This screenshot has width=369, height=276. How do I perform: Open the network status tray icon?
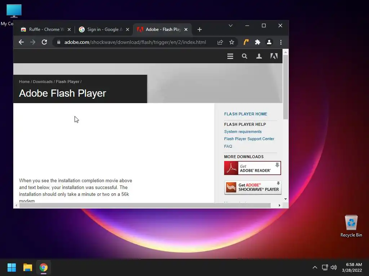(325, 267)
